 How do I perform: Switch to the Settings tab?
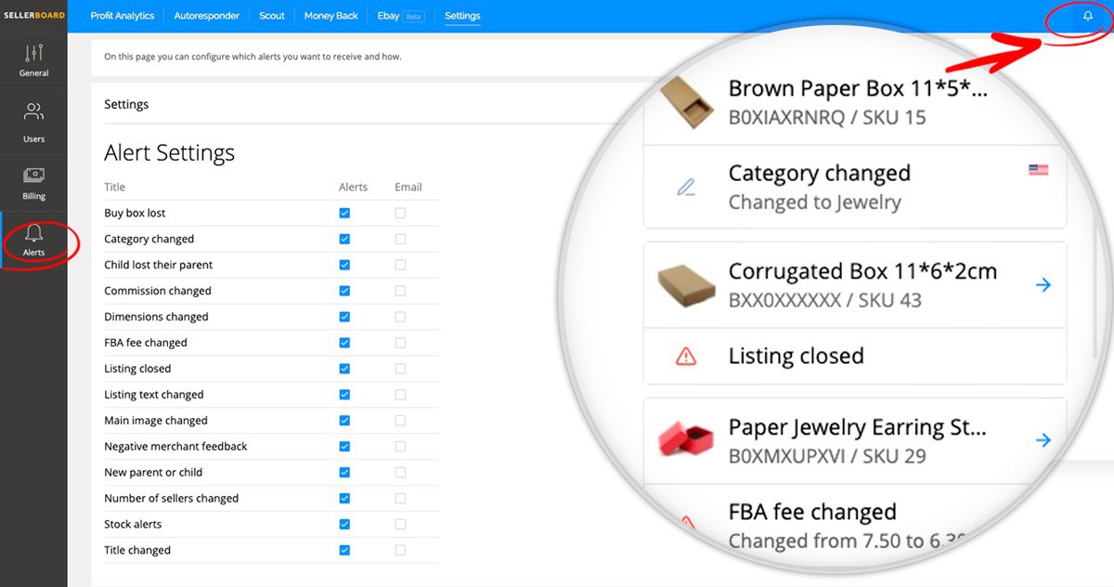pyautogui.click(x=462, y=16)
